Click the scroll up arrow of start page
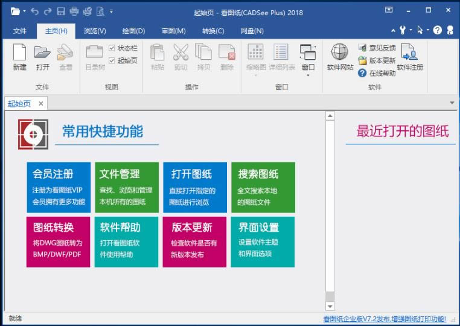The height and width of the screenshot is (326, 460). pyautogui.click(x=330, y=116)
